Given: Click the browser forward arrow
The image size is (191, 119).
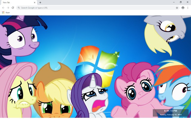Looking at the screenshot, I should [x=8, y=8].
